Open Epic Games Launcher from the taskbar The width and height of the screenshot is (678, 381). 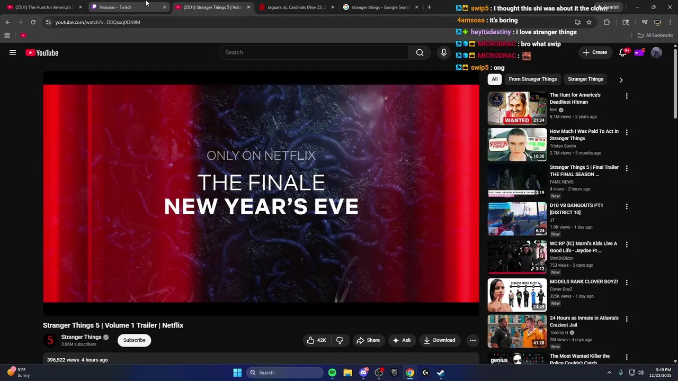tap(394, 373)
